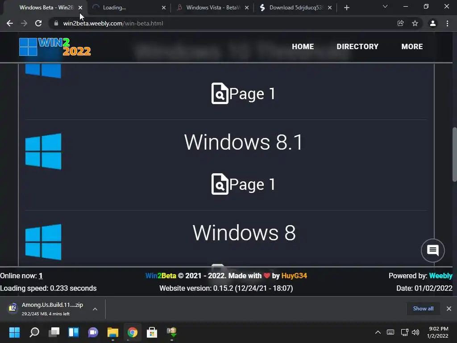Click the page vertical scrollbar thumb
The height and width of the screenshot is (343, 457).
pos(455,155)
